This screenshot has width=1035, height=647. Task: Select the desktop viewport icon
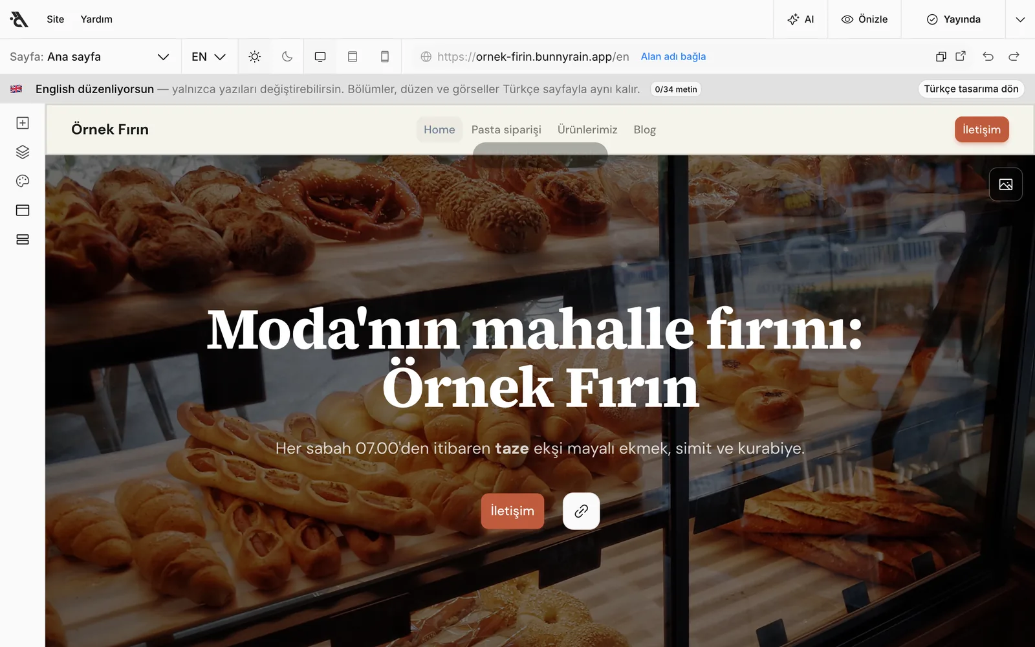click(x=320, y=57)
